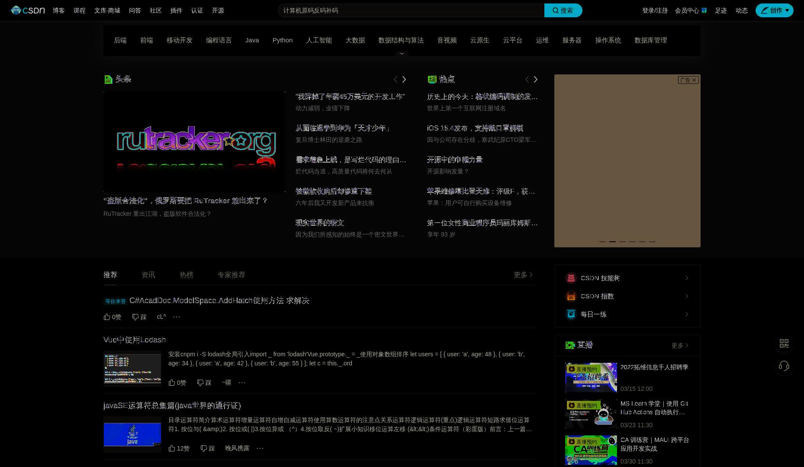
Task: Like the C#AcadDoc post (0赞)
Action: click(113, 317)
